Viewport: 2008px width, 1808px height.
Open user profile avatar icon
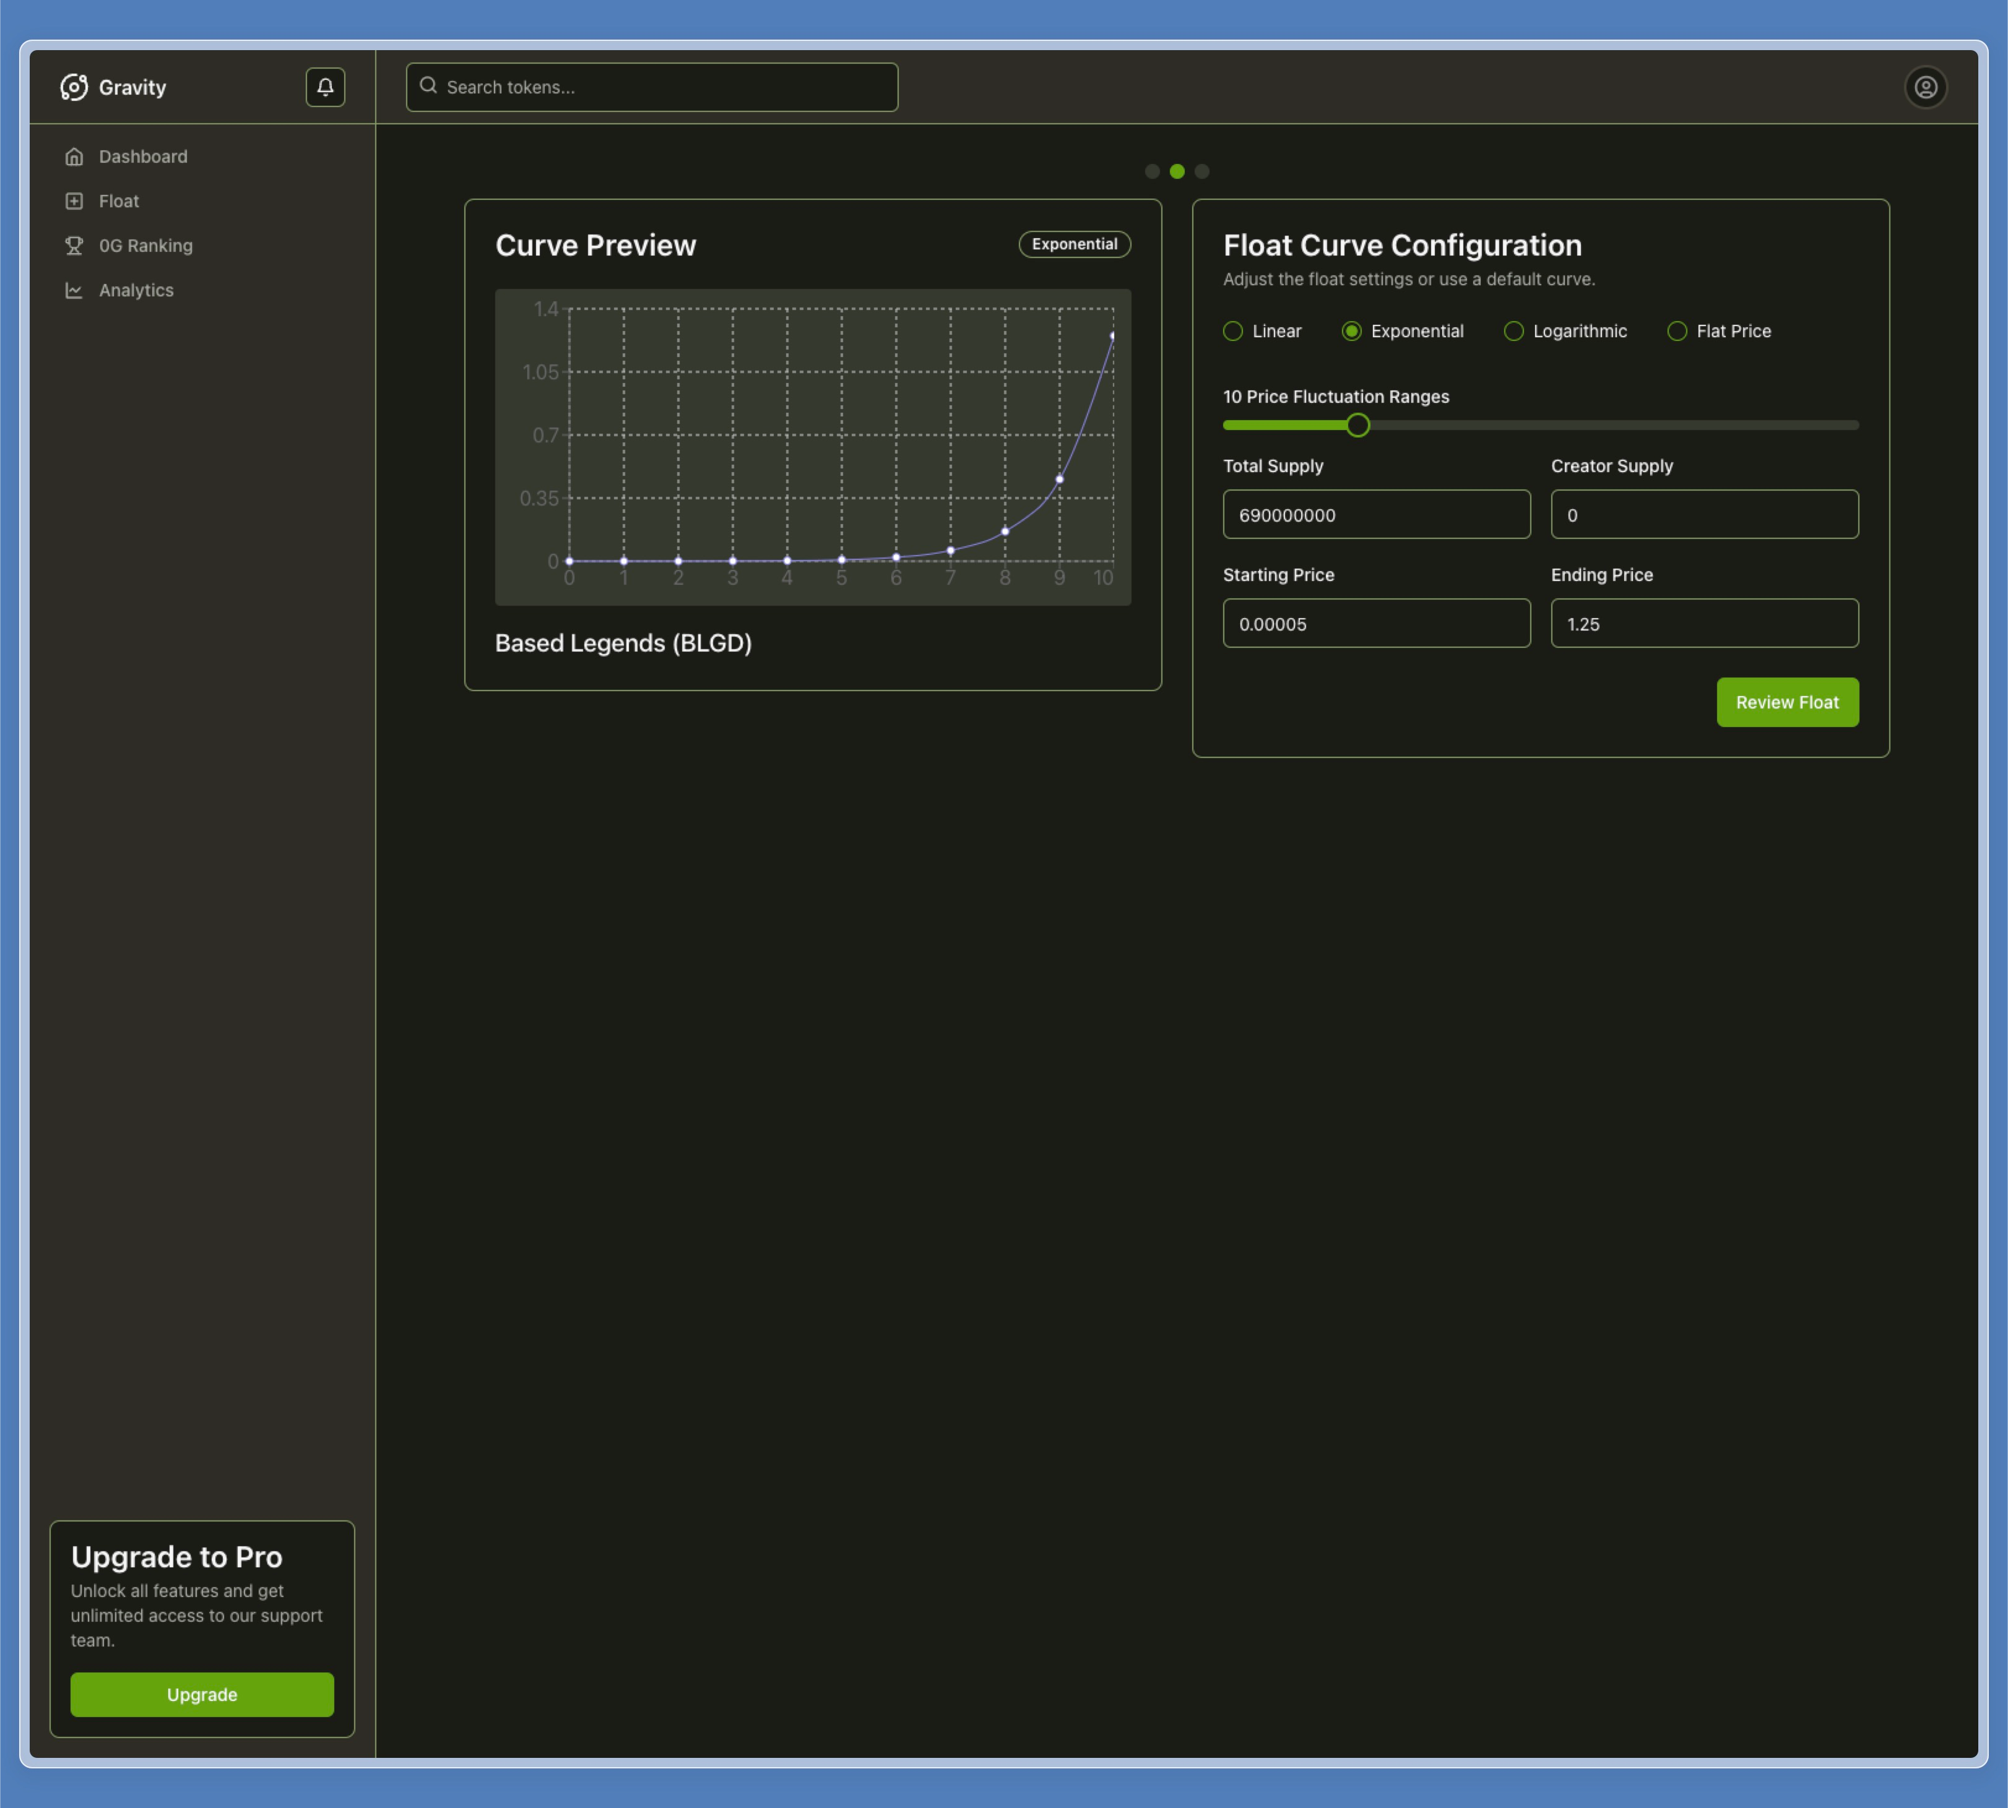[x=1924, y=87]
